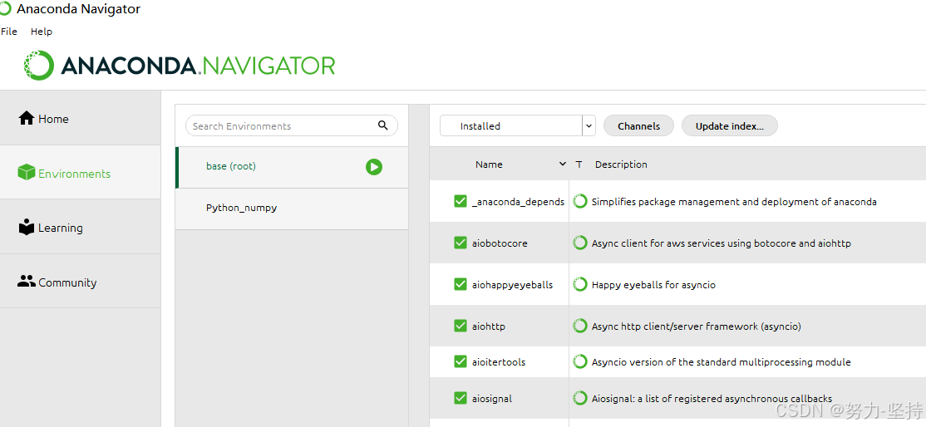Screen dimensions: 926x427
Task: Click the Update index... button
Action: [x=729, y=125]
